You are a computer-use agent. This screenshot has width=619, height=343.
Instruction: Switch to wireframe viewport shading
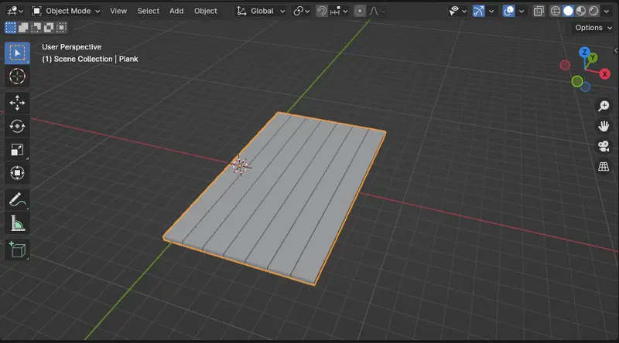coord(556,12)
